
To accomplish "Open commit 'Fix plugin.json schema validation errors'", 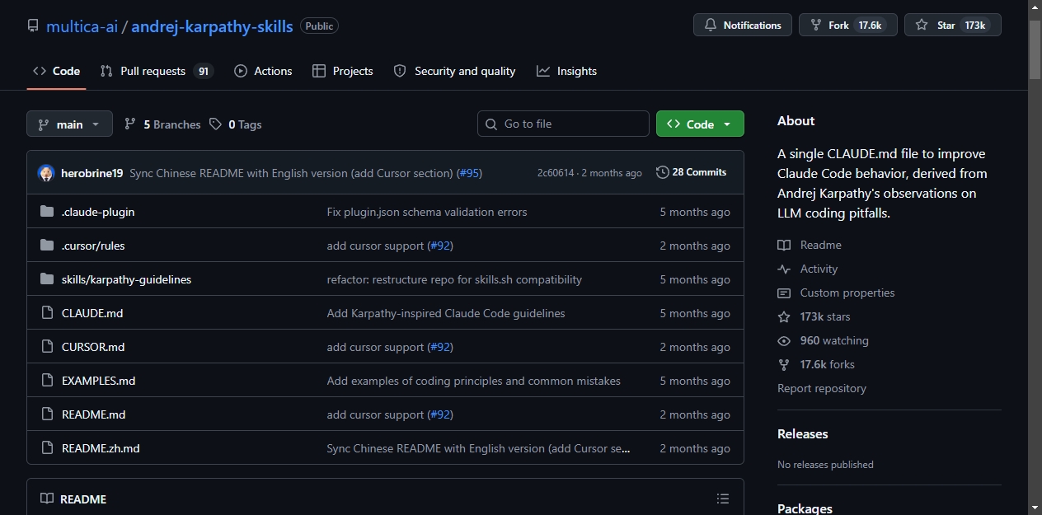I will (x=427, y=212).
